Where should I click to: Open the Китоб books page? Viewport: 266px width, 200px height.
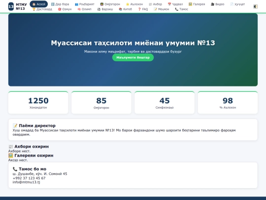click(125, 9)
